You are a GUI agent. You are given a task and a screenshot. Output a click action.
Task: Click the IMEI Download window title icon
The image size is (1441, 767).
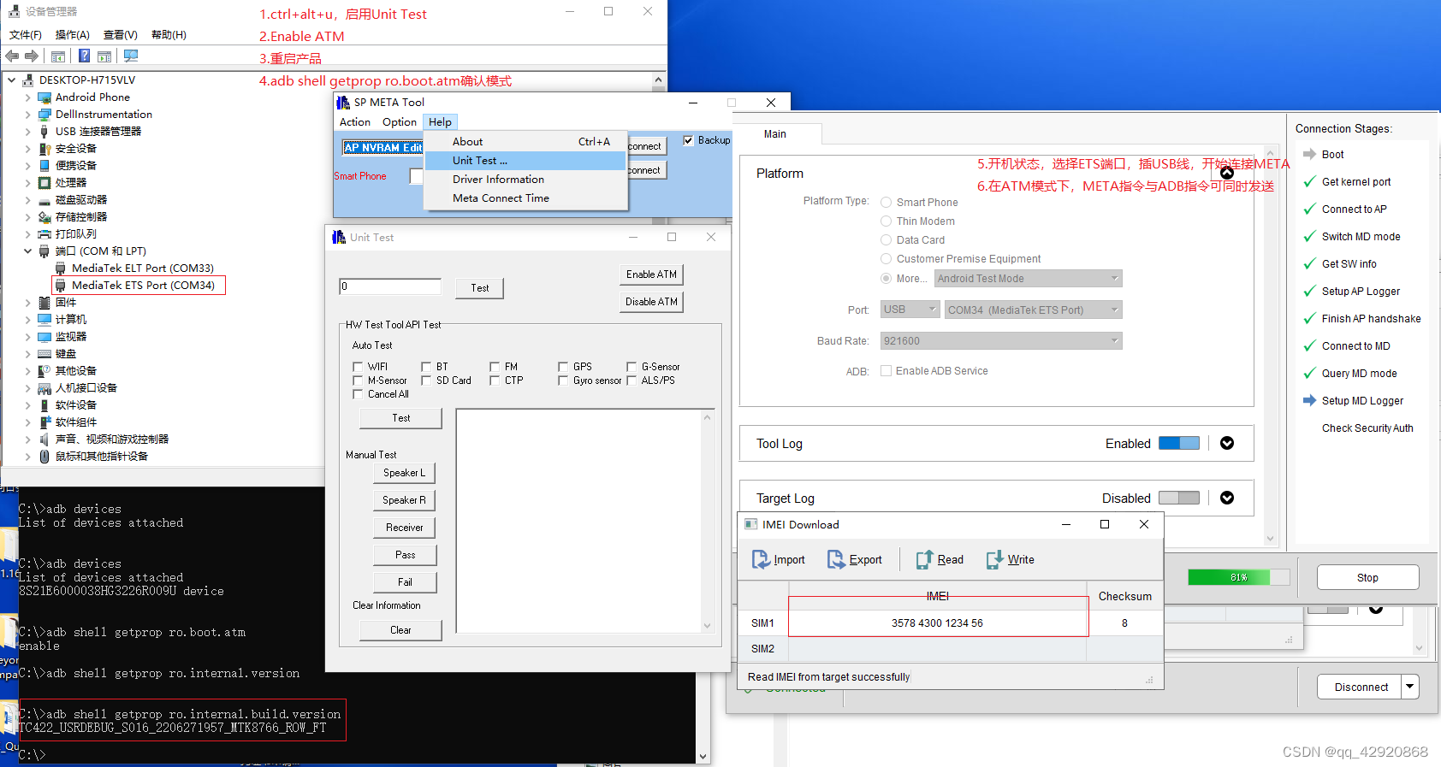coord(751,525)
